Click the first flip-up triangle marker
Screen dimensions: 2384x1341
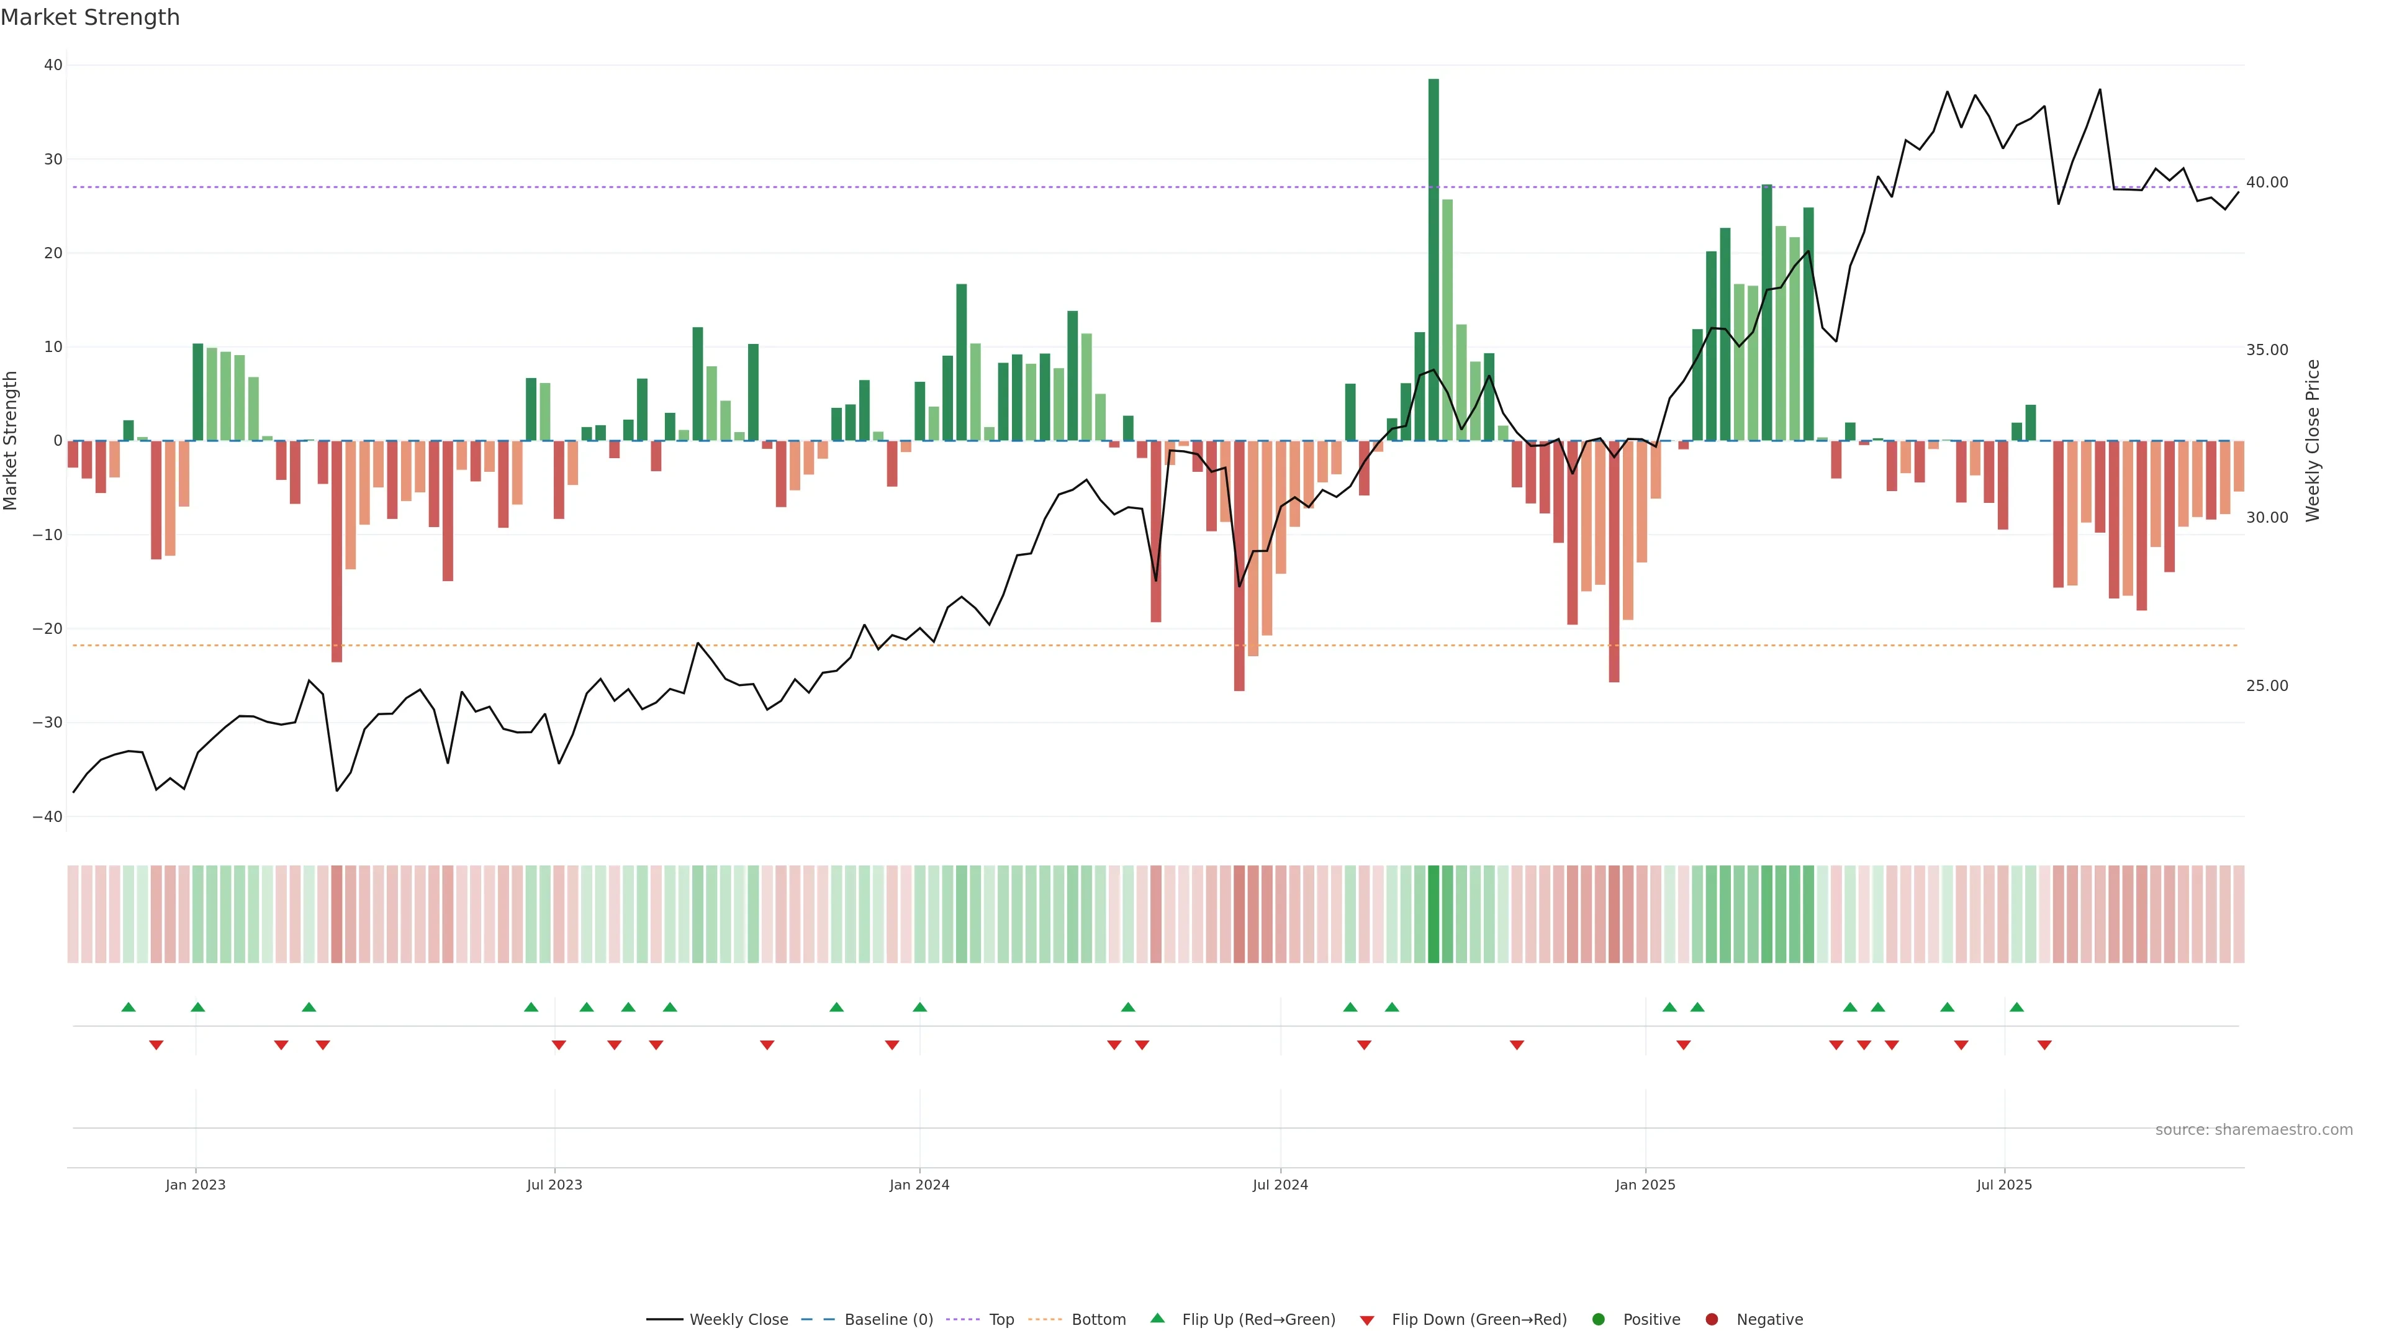[x=129, y=1007]
